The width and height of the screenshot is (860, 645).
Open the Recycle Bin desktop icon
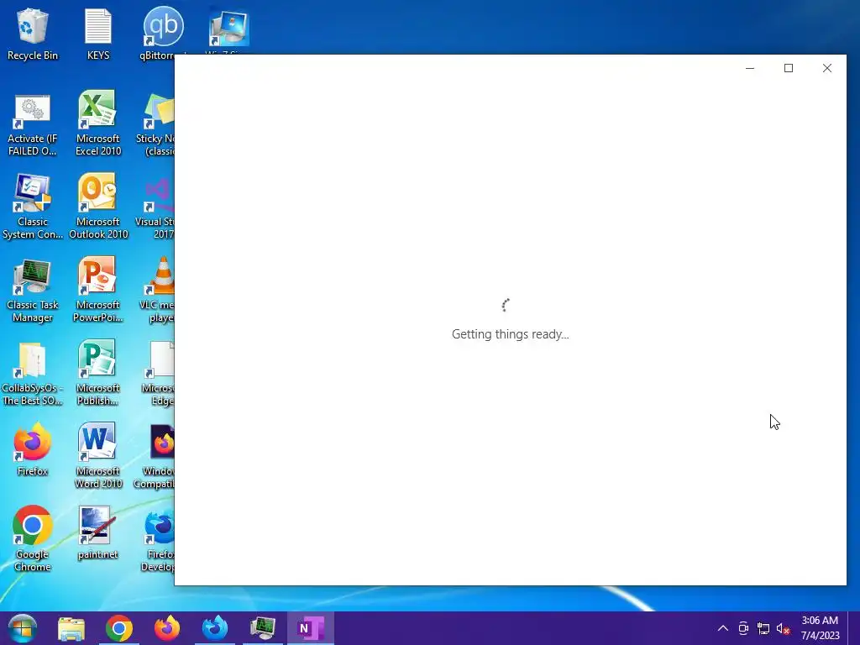(x=33, y=34)
